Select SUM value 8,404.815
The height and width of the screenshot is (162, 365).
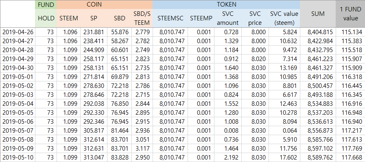coord(318,32)
